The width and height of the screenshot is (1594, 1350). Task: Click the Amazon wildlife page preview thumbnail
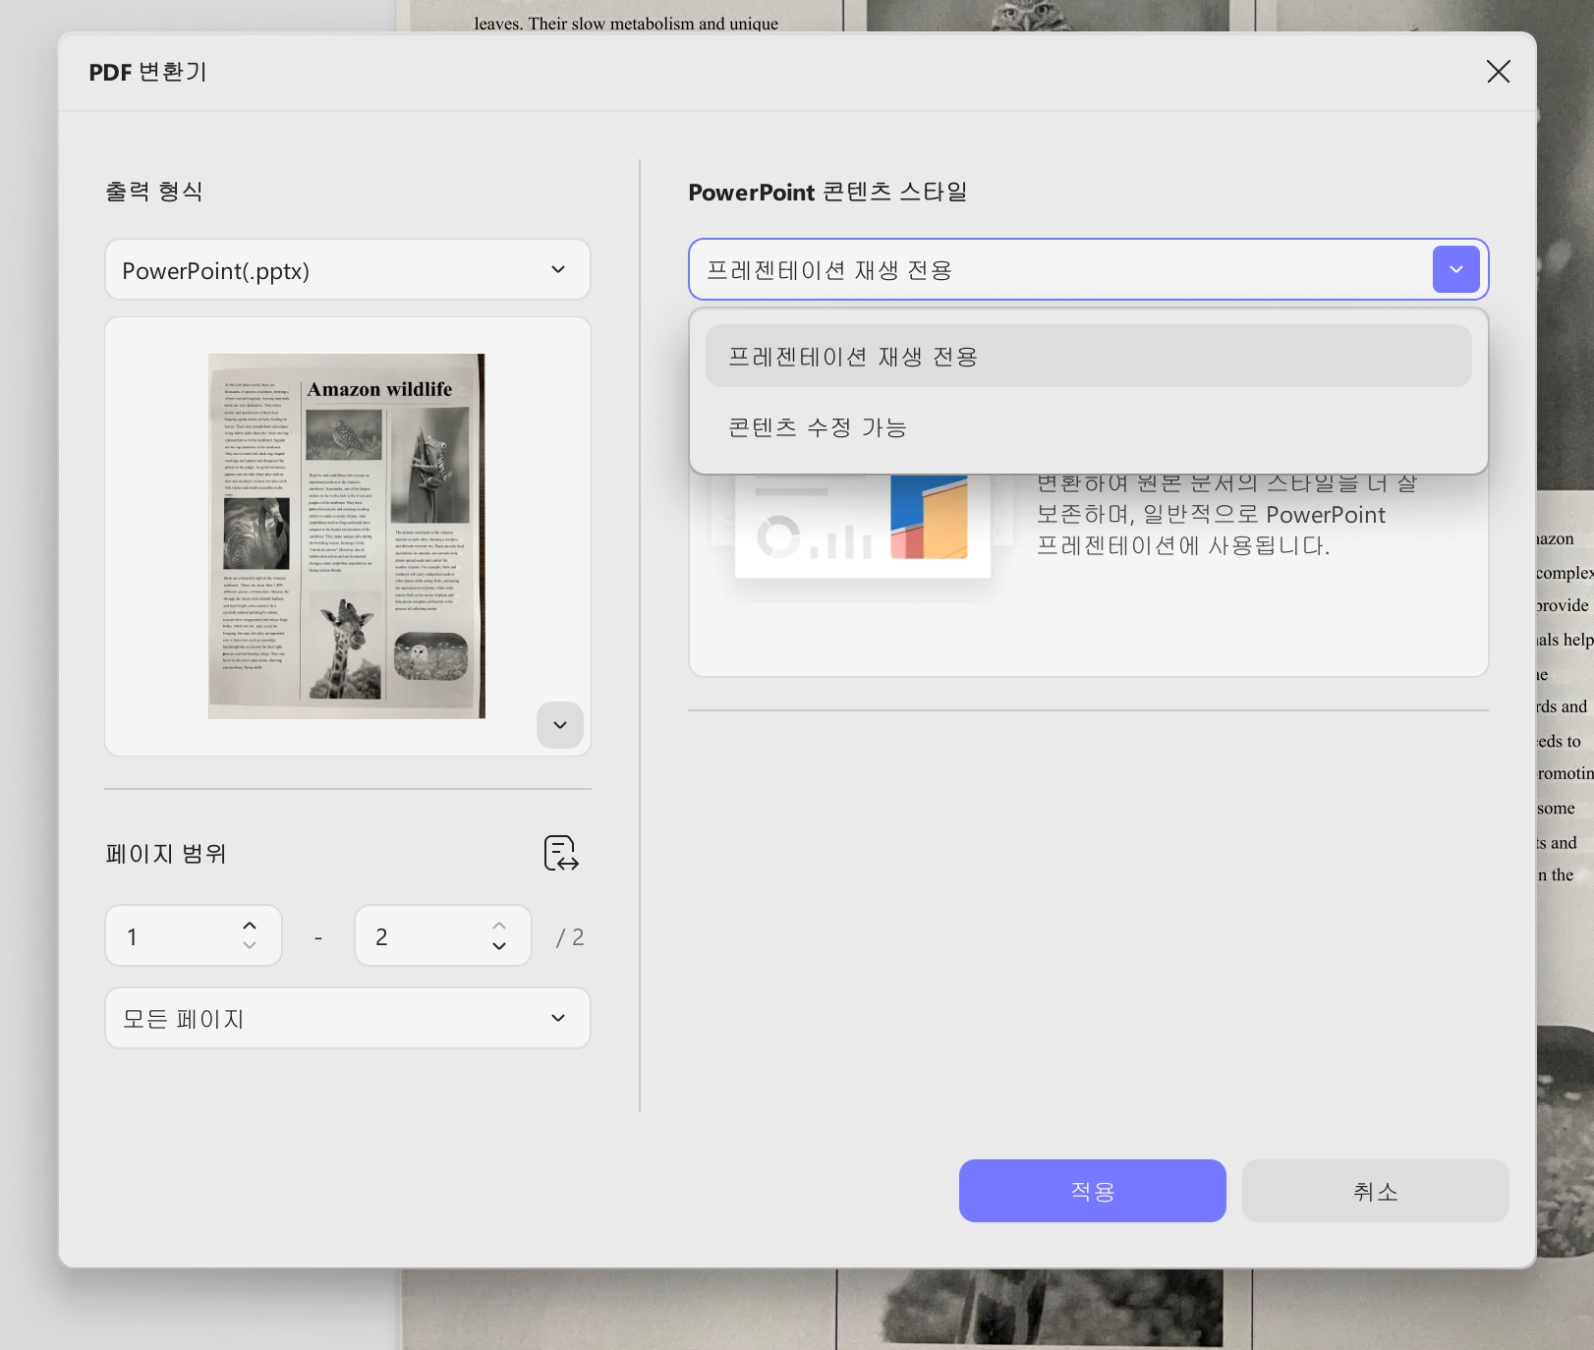pos(347,535)
